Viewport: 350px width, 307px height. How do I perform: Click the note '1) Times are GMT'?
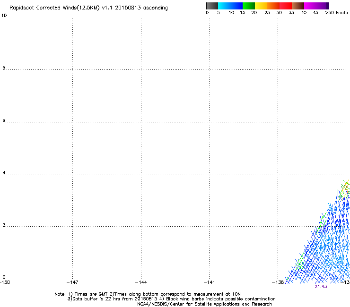[88, 294]
